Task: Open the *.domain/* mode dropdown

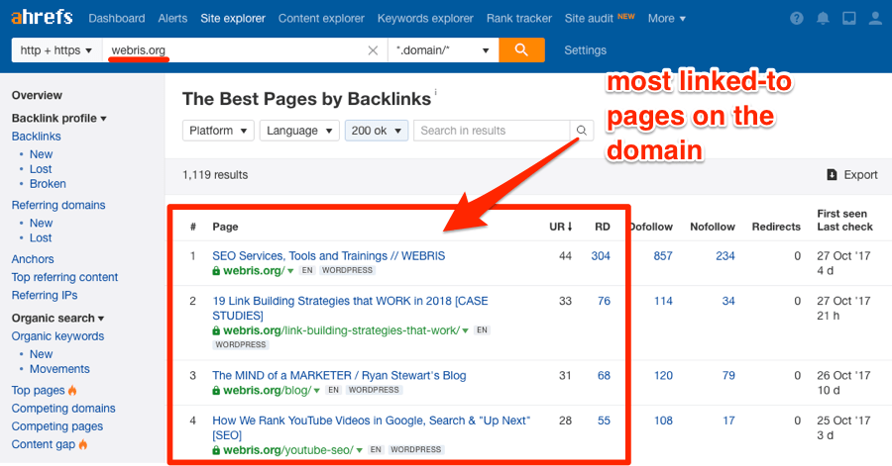Action: point(443,50)
